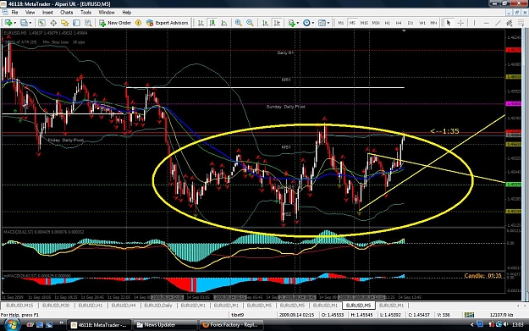Select the Fibonacci retracement tool

[x=521, y=23]
